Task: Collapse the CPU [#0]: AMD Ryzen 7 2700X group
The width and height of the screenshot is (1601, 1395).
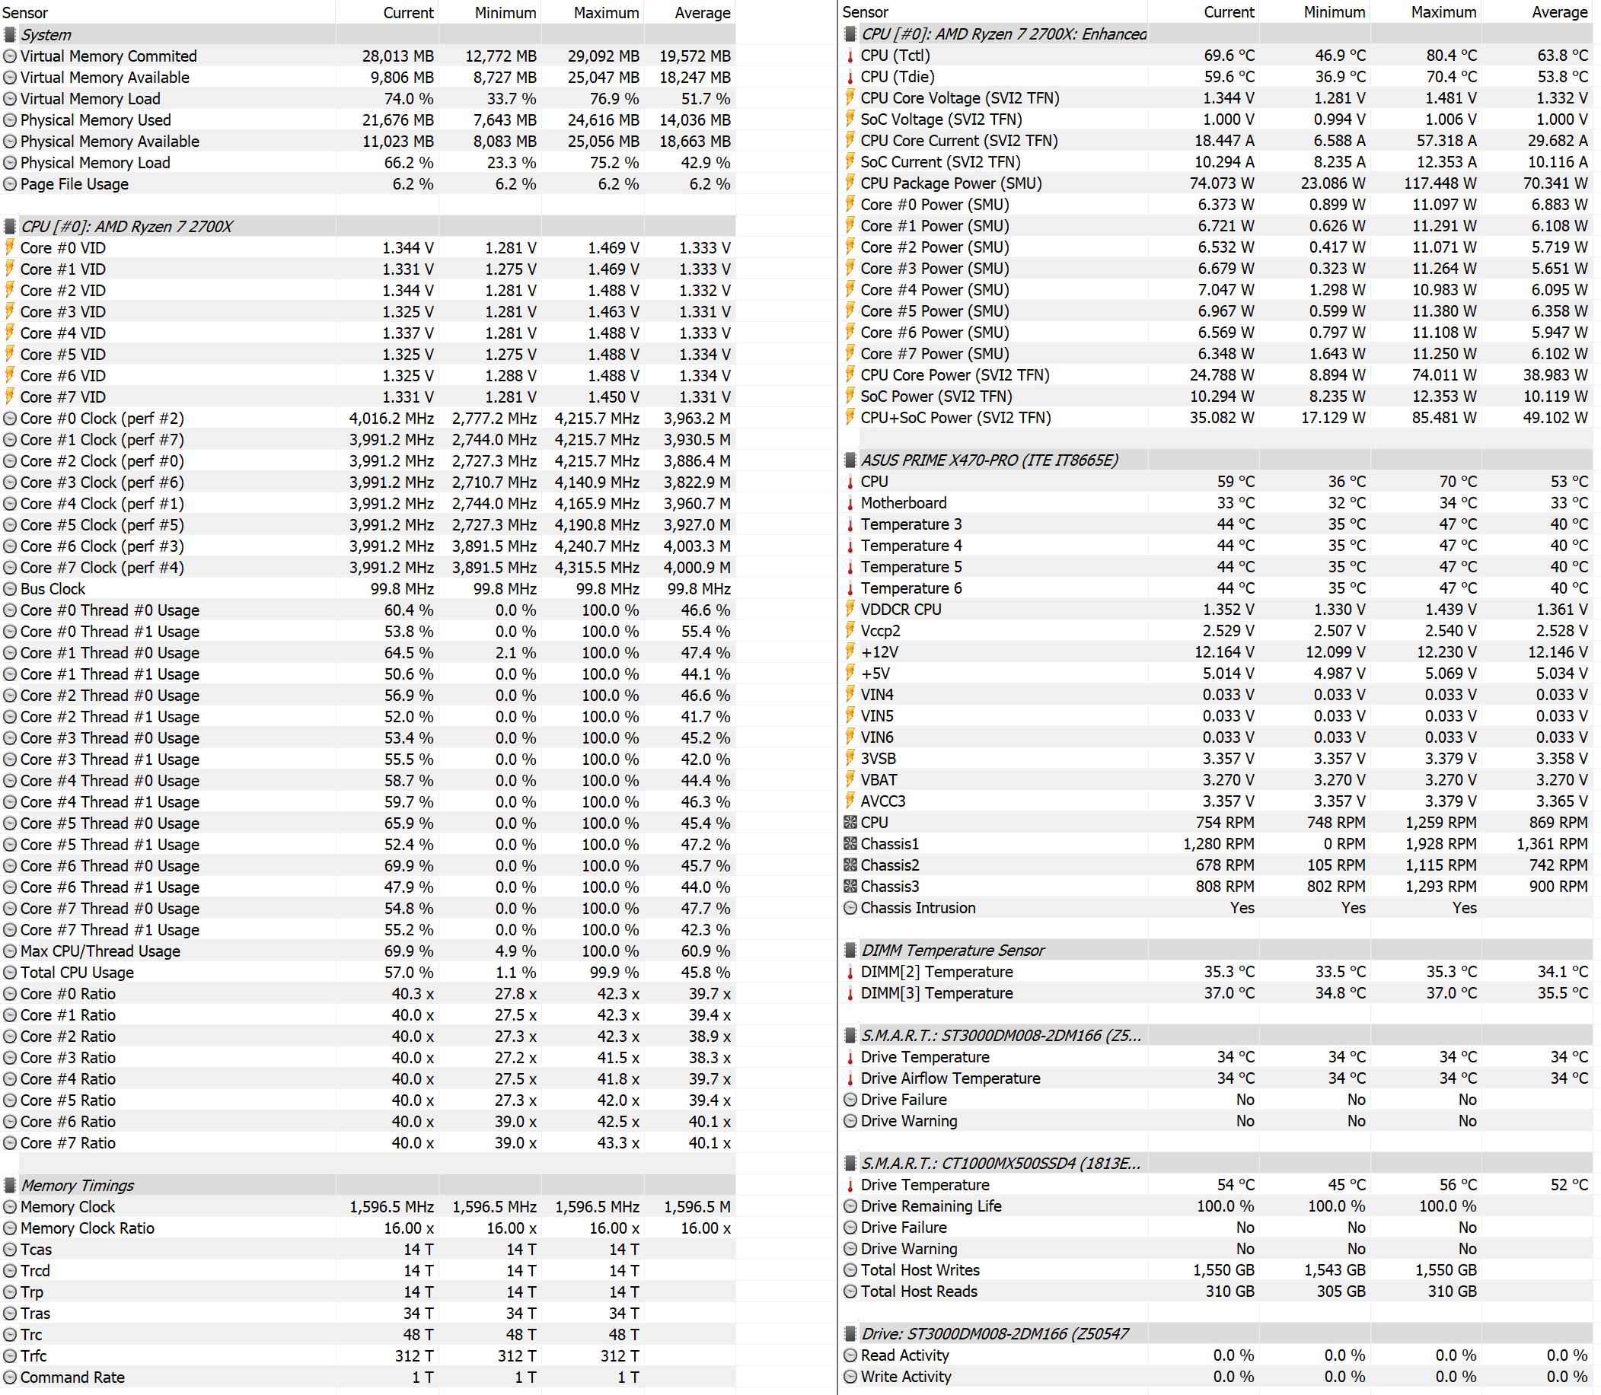Action: click(x=9, y=227)
